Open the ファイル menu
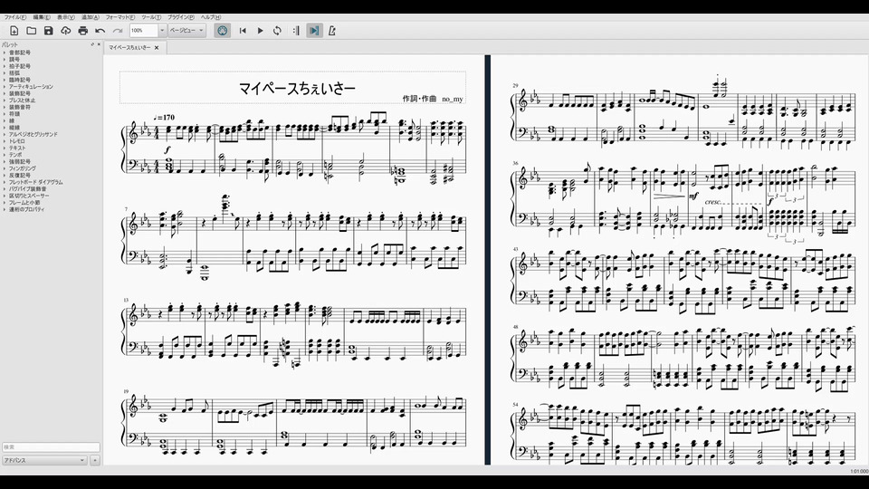 pyautogui.click(x=15, y=17)
